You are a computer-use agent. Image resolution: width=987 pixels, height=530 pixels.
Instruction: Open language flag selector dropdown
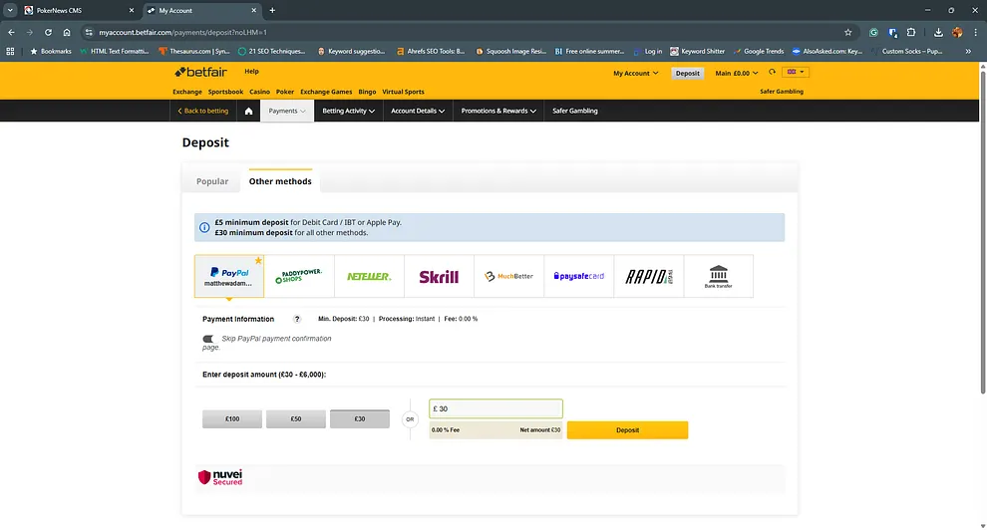[796, 72]
